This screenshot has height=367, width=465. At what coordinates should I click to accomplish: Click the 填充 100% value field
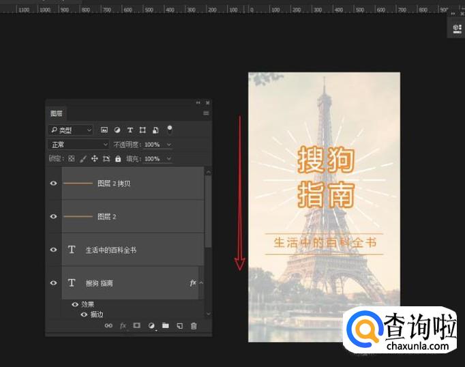[x=152, y=159]
